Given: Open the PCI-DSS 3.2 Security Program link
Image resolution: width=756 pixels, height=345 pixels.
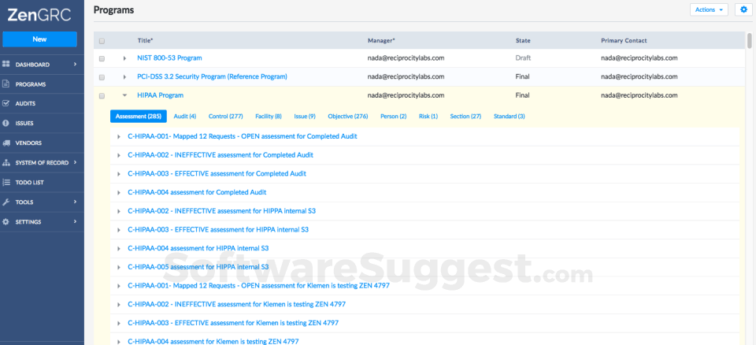Looking at the screenshot, I should point(212,77).
